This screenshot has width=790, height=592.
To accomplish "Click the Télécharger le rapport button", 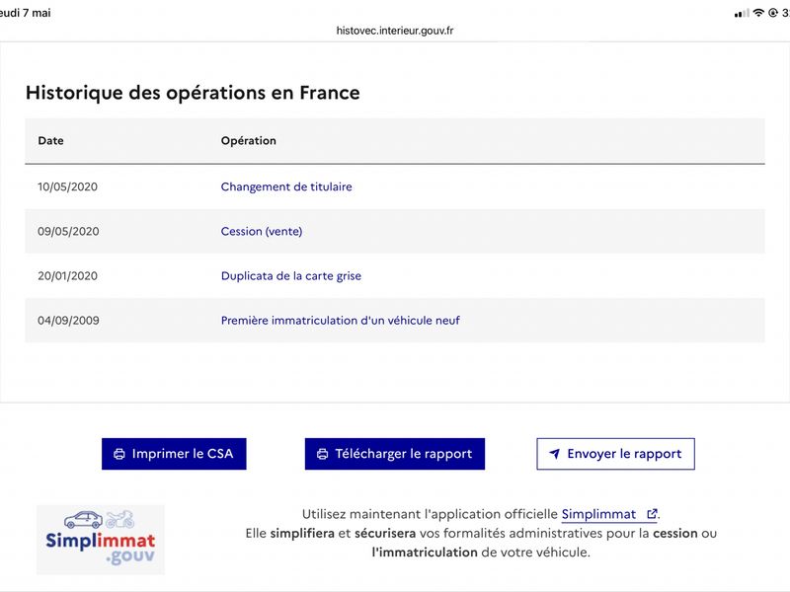I will coord(394,454).
